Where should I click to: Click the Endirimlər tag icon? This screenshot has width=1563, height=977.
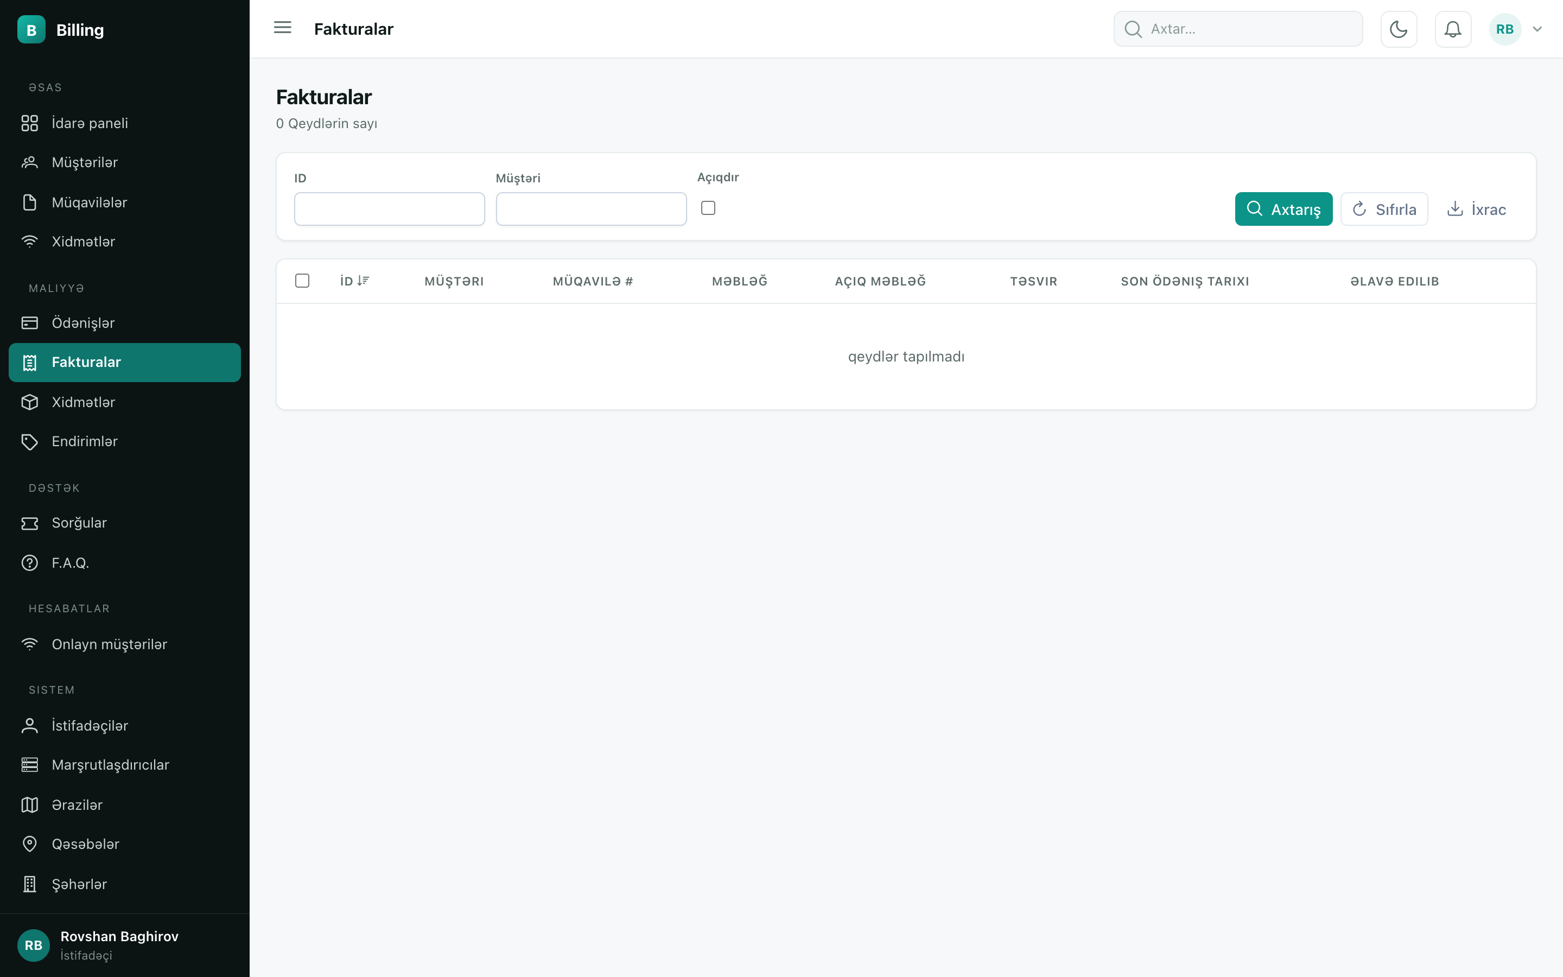30,441
